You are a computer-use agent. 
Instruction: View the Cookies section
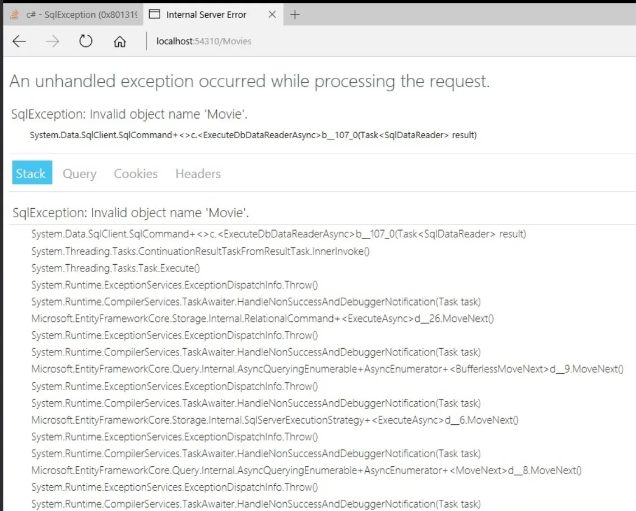[136, 174]
